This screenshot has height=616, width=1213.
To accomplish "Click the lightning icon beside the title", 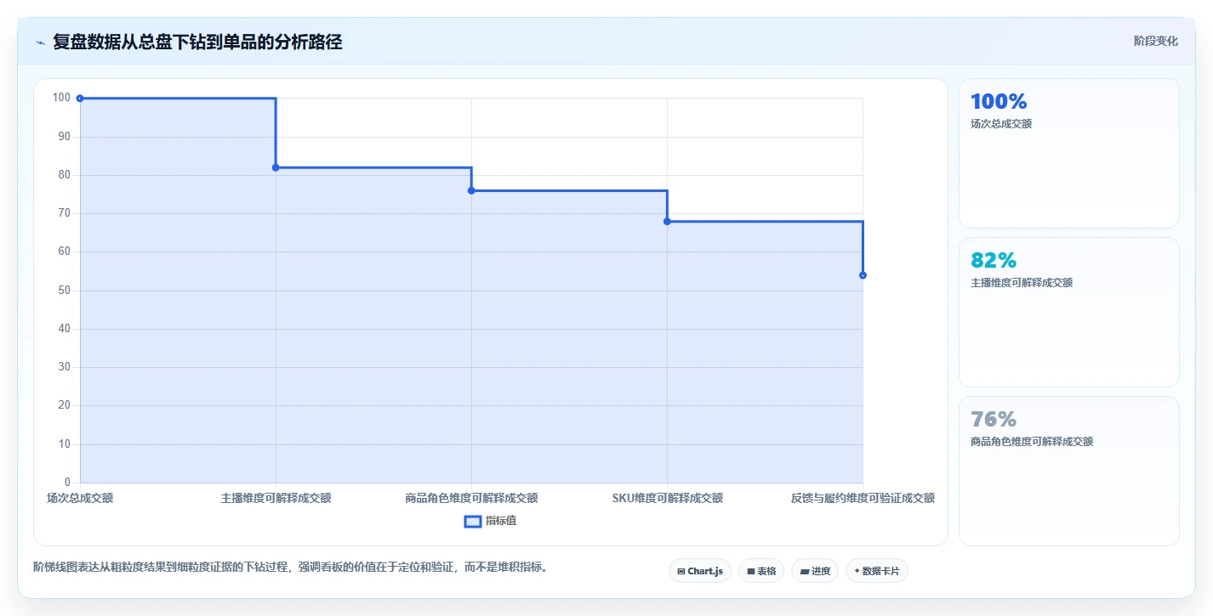I will (x=41, y=42).
